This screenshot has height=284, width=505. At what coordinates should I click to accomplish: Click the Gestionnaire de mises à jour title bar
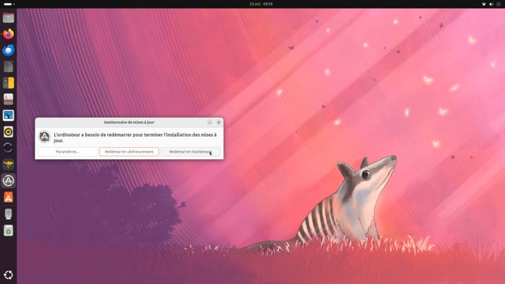pos(129,122)
